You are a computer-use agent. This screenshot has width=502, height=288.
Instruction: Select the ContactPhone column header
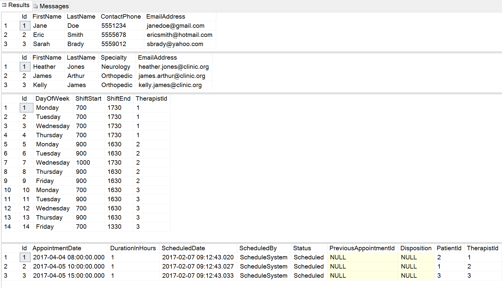click(x=121, y=17)
